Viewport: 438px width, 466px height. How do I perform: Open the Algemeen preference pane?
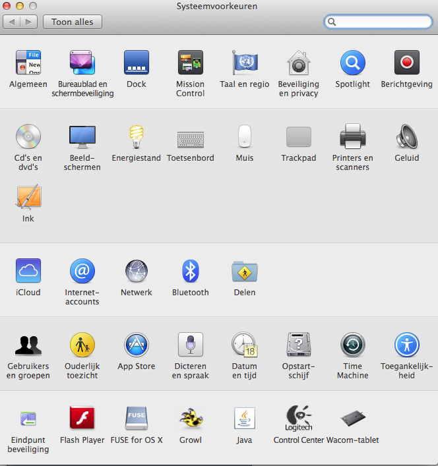(x=28, y=63)
